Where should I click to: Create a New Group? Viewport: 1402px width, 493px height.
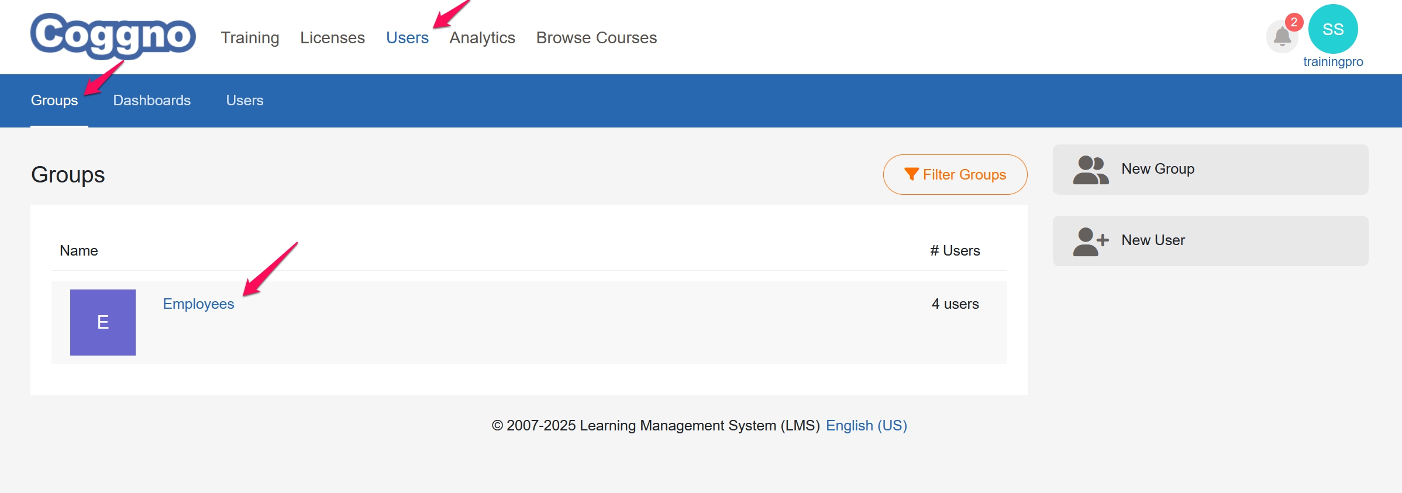1210,170
